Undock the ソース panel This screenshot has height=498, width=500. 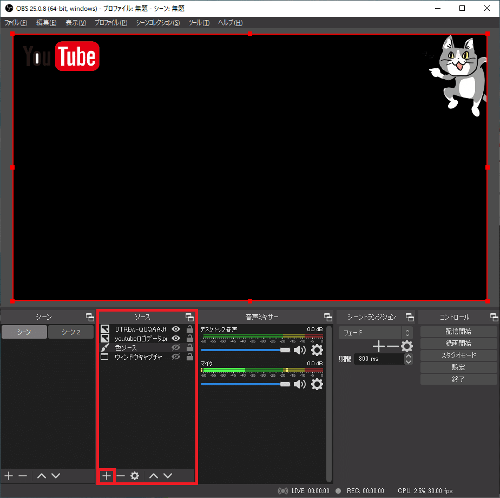189,317
